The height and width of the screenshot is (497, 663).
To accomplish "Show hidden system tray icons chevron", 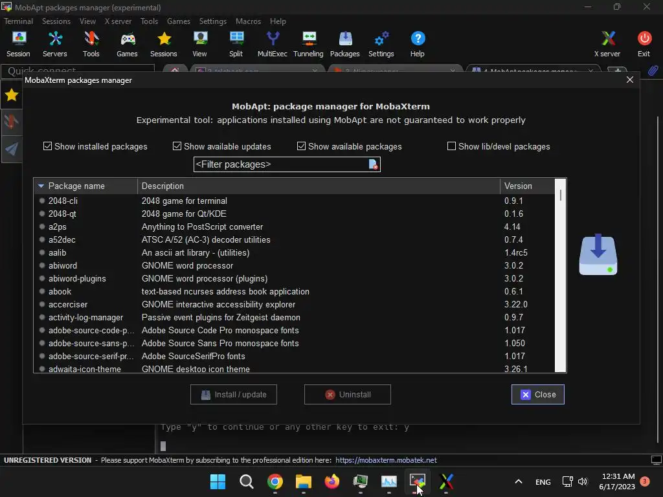I will pos(519,481).
